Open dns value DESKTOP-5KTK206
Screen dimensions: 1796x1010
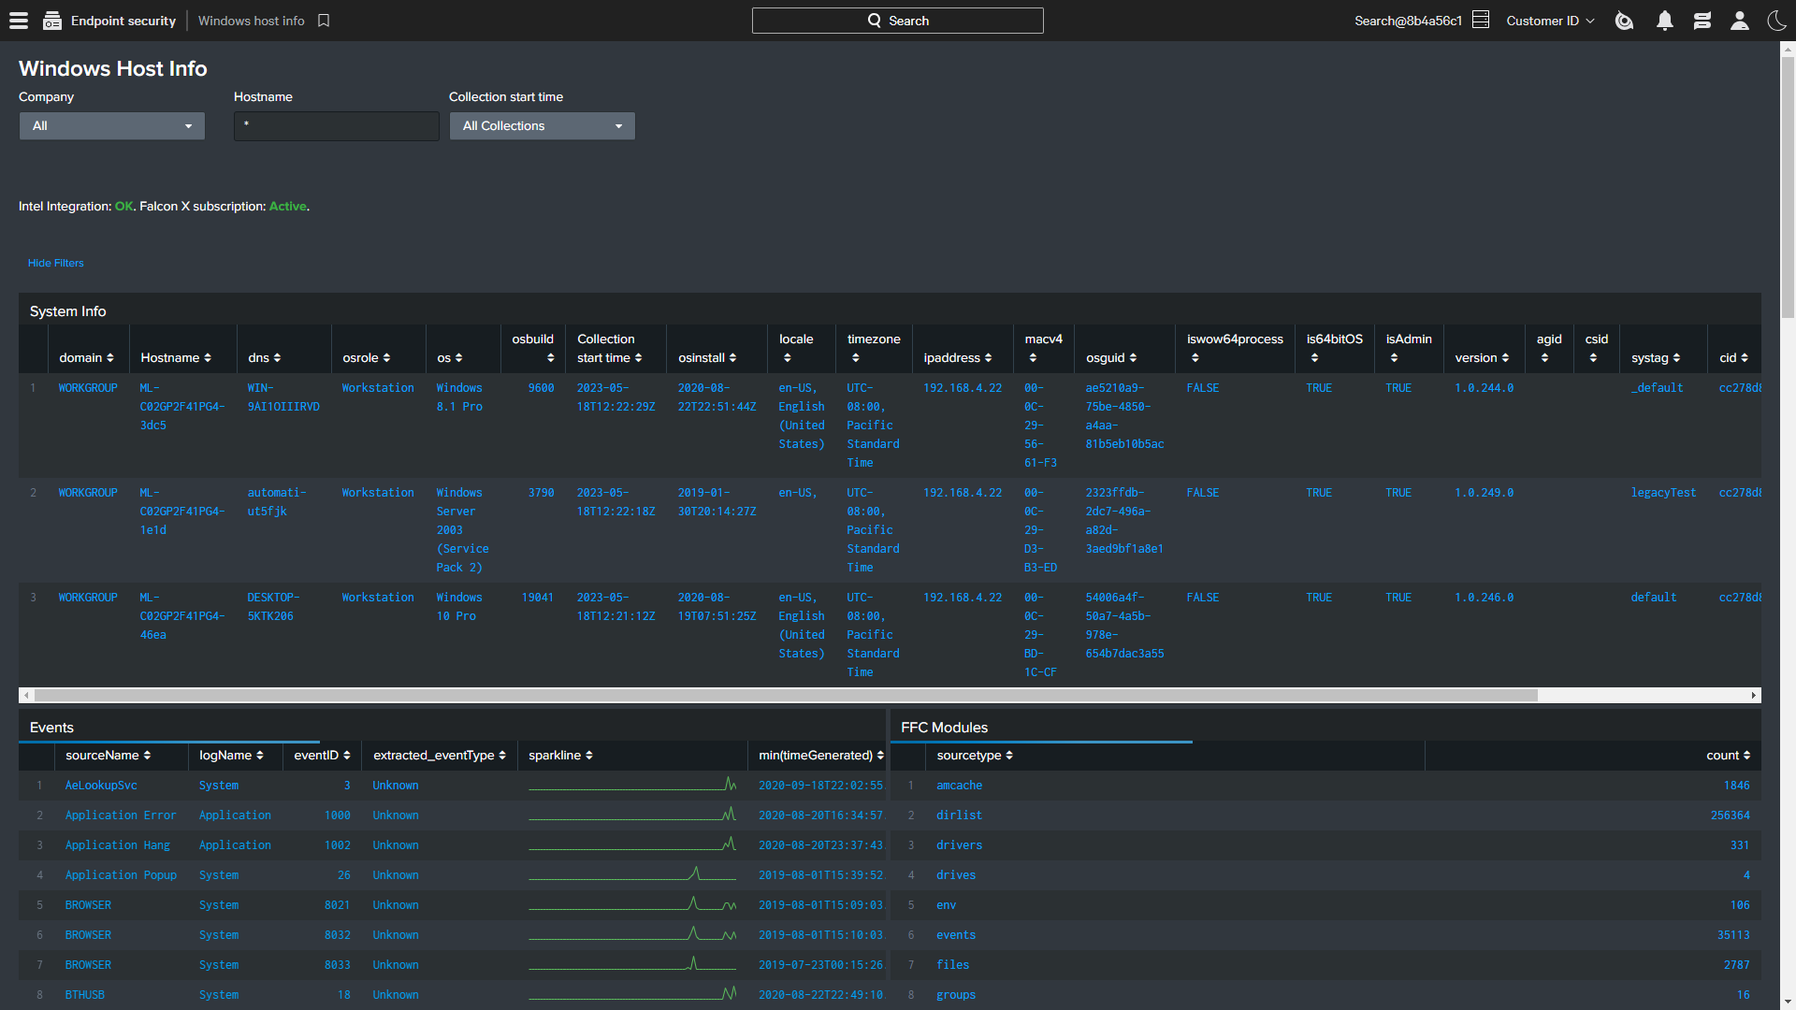tap(273, 607)
